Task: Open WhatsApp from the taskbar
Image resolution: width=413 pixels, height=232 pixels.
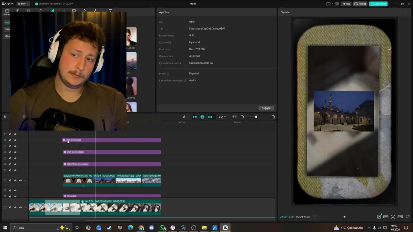Action: pyautogui.click(x=162, y=228)
